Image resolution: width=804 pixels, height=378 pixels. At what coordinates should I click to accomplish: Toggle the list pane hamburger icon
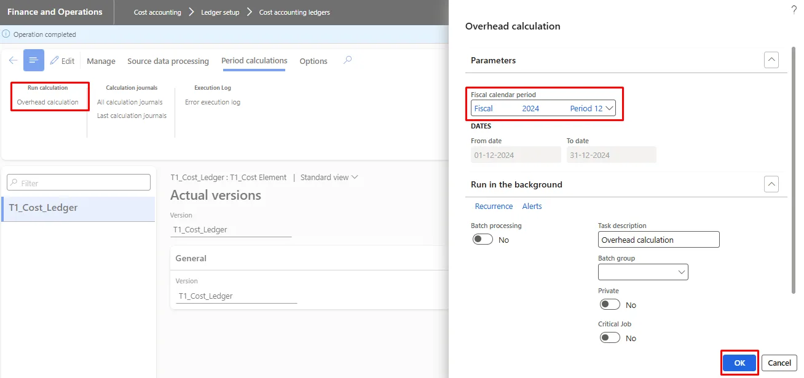pos(34,60)
